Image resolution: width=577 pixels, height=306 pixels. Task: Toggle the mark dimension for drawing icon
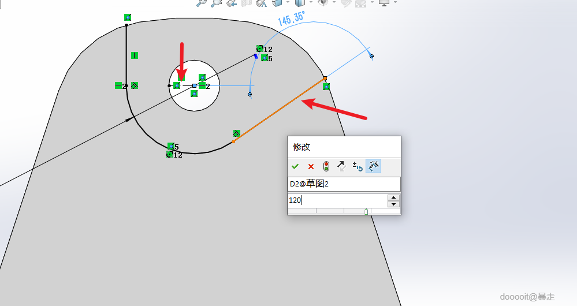click(374, 166)
